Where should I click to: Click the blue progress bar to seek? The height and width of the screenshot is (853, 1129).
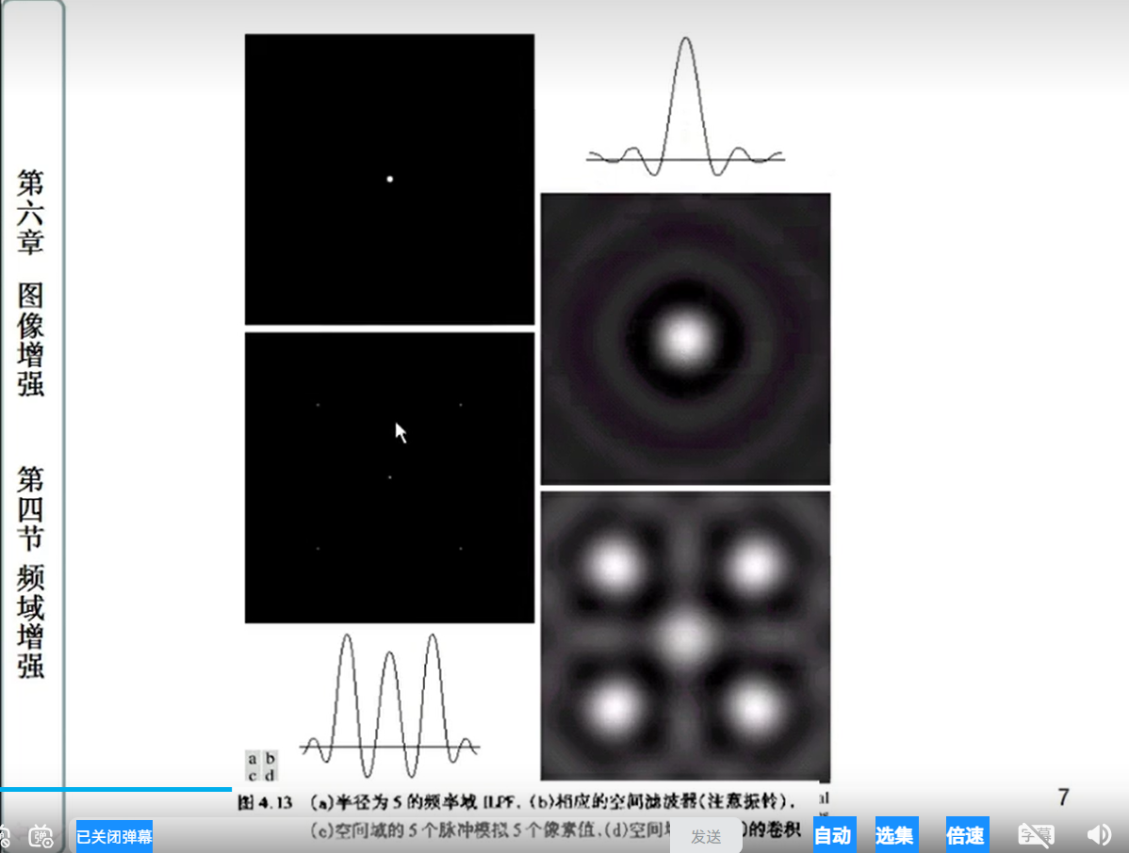coord(116,790)
